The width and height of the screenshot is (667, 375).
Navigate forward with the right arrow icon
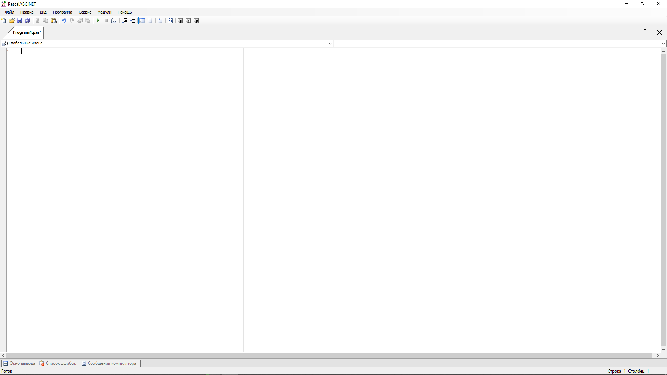coord(88,21)
